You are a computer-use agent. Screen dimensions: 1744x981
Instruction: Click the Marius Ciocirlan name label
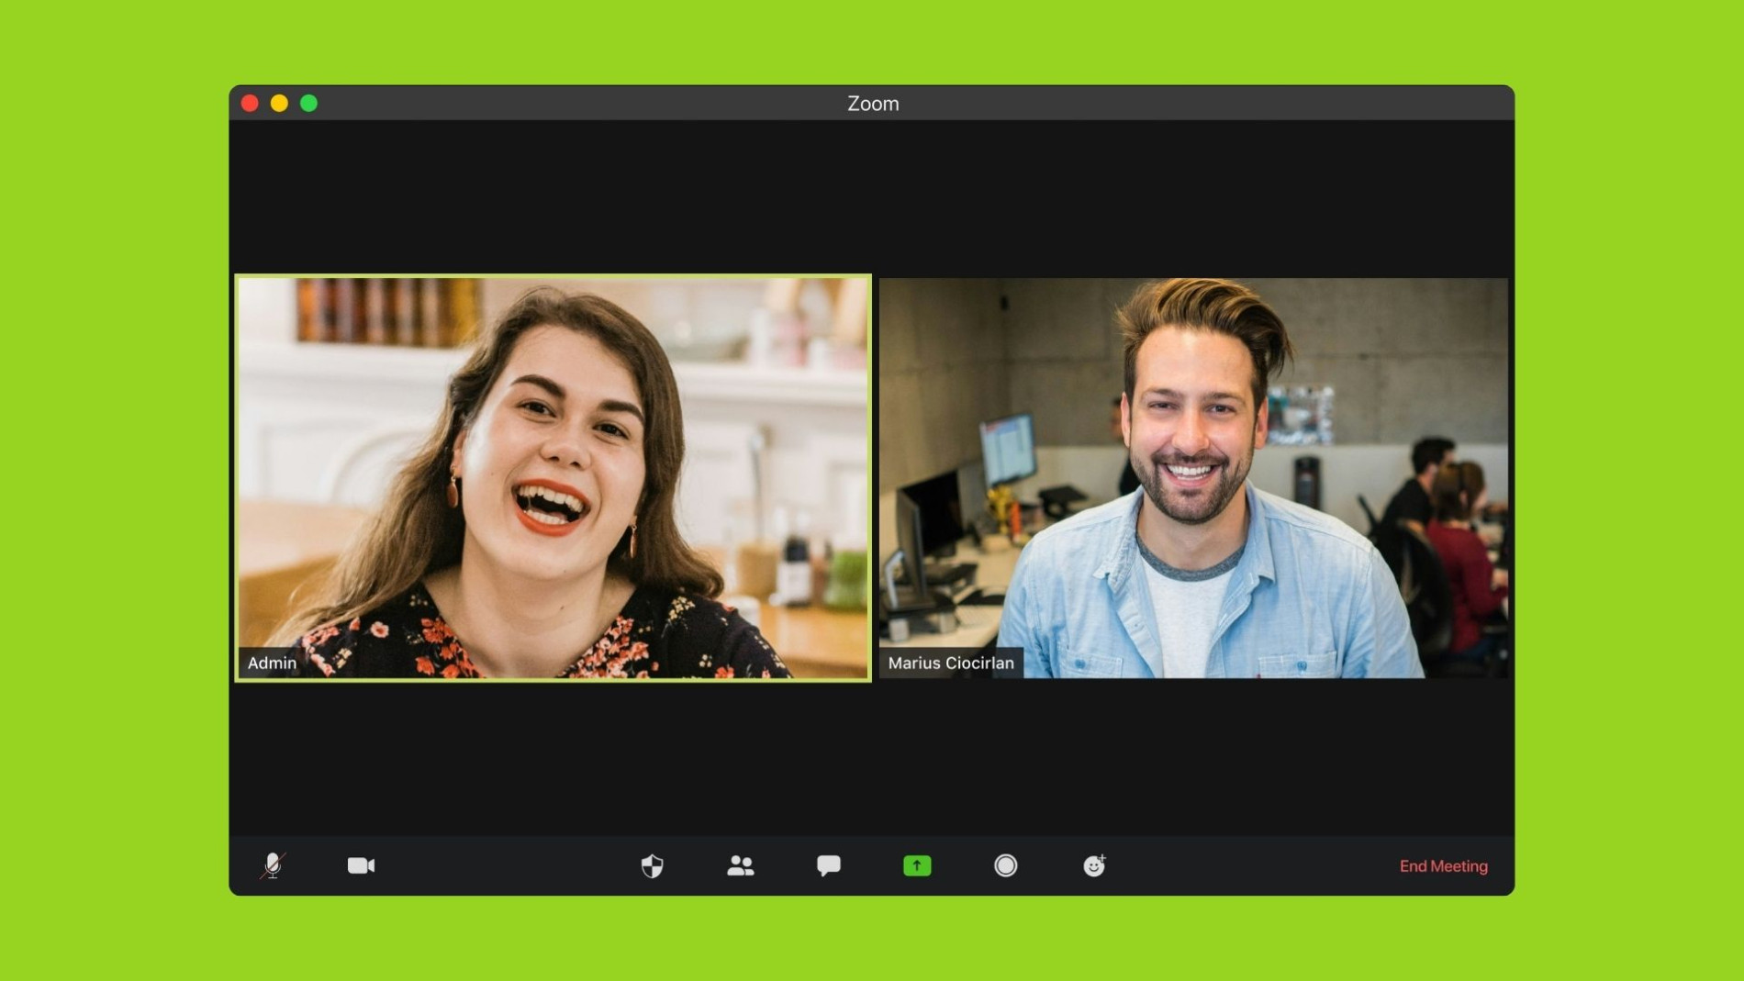coord(951,663)
